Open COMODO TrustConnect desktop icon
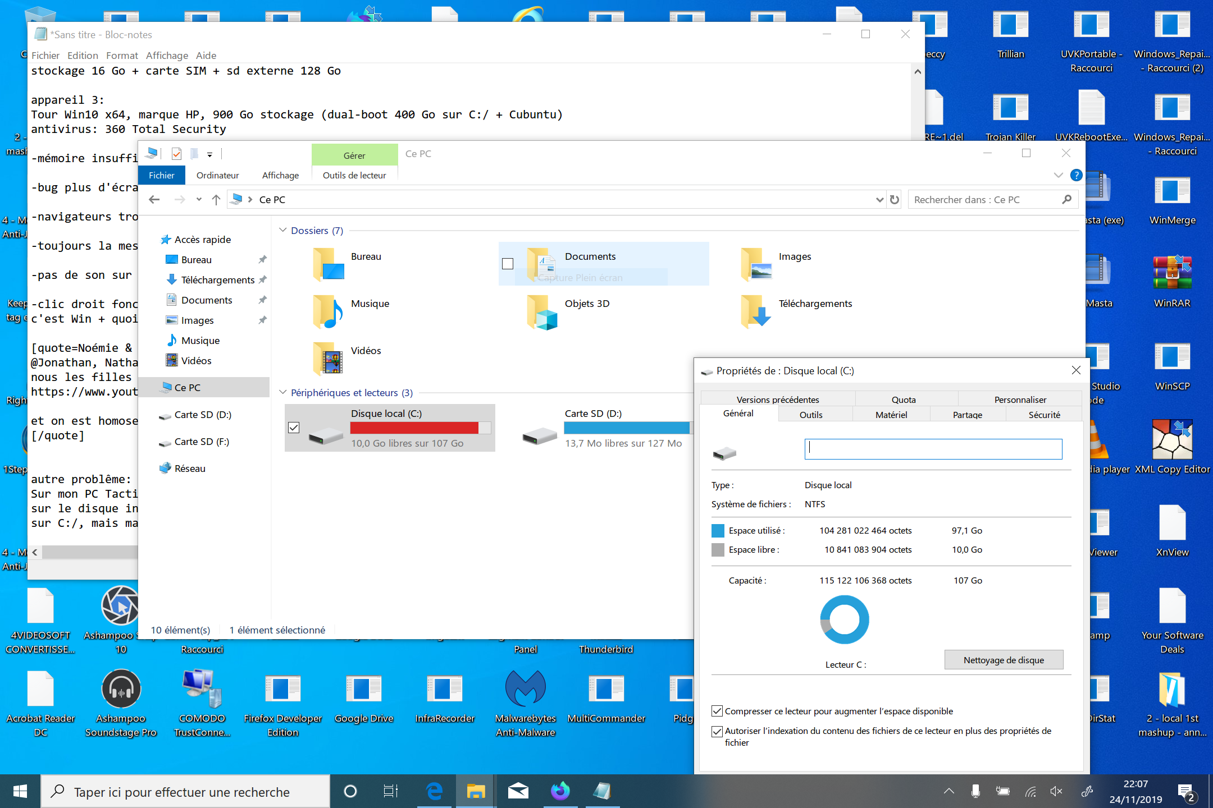This screenshot has width=1213, height=808. (x=202, y=704)
